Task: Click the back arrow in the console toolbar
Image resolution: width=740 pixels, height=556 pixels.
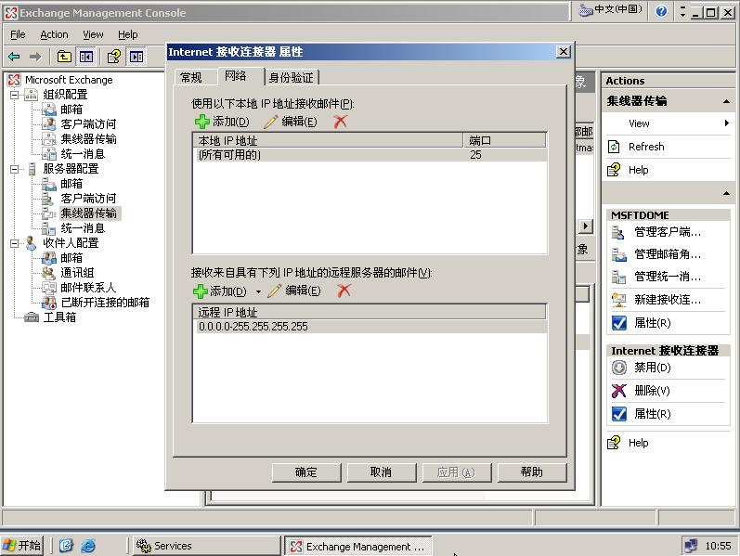Action: [x=13, y=57]
